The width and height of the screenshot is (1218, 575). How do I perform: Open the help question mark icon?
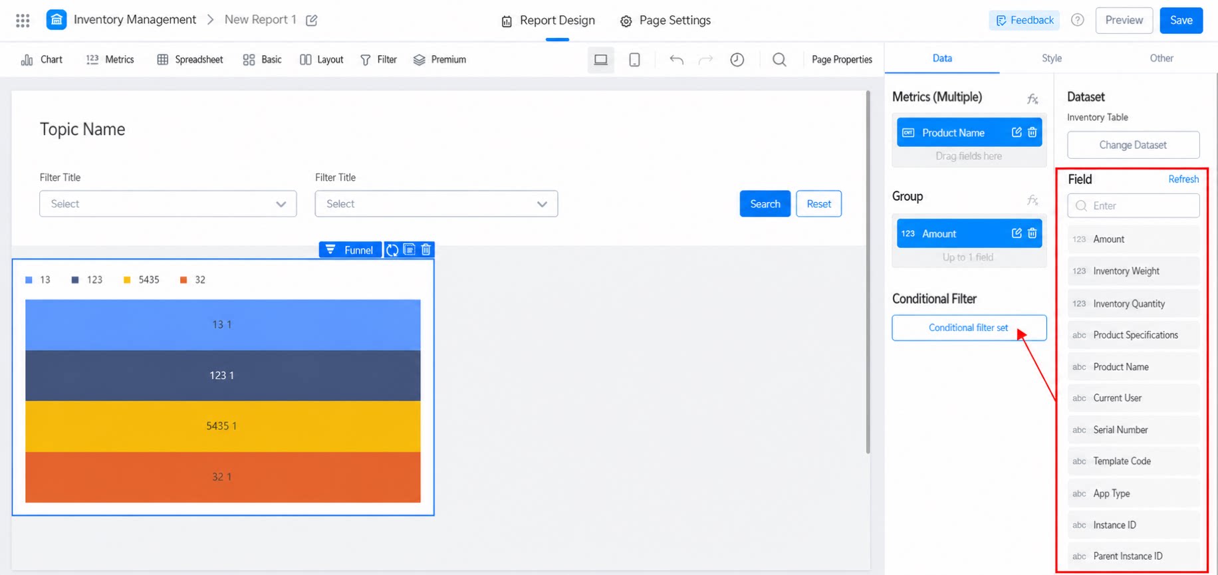click(x=1078, y=20)
